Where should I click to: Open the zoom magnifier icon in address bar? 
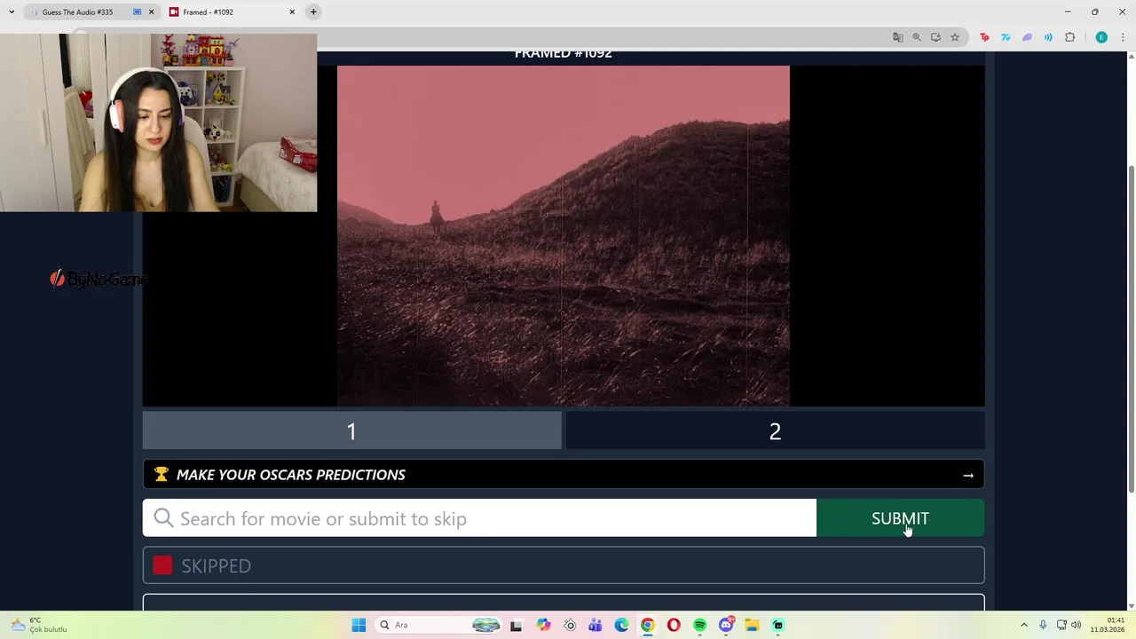[917, 37]
